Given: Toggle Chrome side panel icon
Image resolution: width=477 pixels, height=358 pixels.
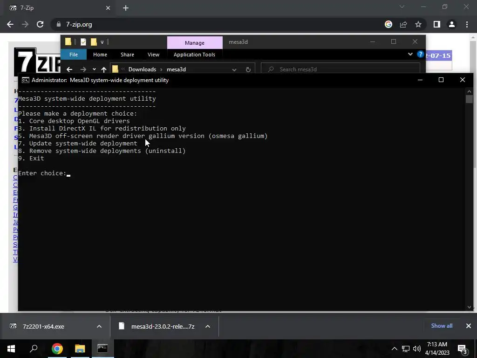Looking at the screenshot, I should [x=436, y=24].
